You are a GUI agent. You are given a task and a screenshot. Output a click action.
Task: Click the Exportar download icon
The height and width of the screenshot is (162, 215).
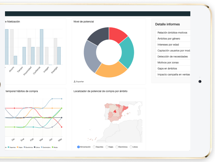click(x=74, y=81)
